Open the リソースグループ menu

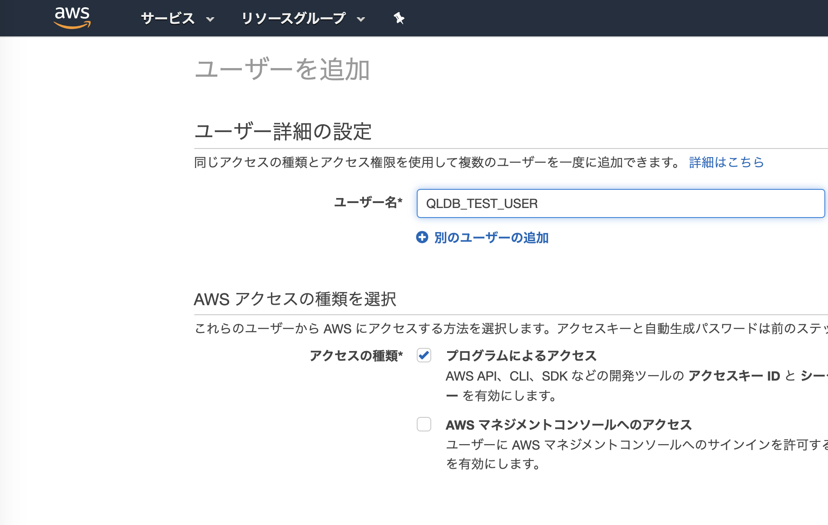pyautogui.click(x=293, y=19)
